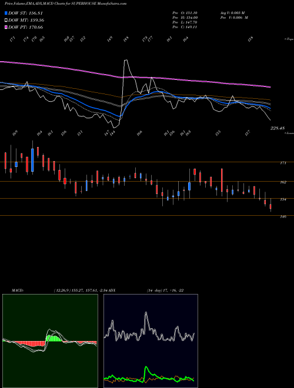This screenshot has height=388, width=294.
Task: Click the 144 low label
Action: pos(112,133)
